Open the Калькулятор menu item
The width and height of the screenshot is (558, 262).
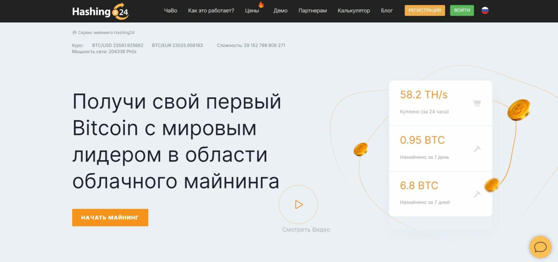[x=354, y=10]
